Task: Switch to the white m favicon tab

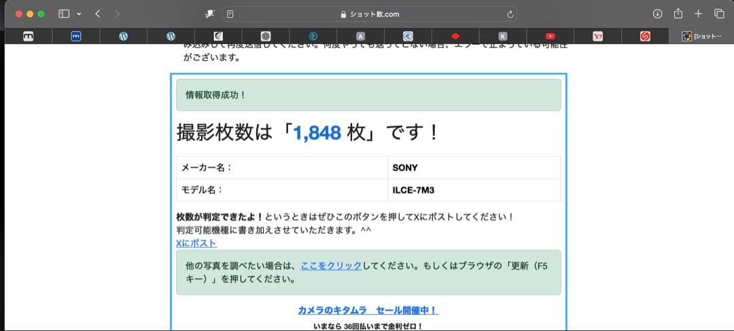Action: point(28,37)
